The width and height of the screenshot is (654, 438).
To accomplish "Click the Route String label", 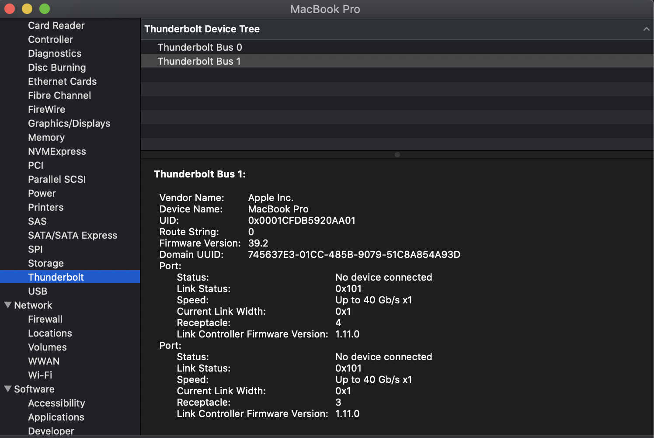I will (189, 232).
